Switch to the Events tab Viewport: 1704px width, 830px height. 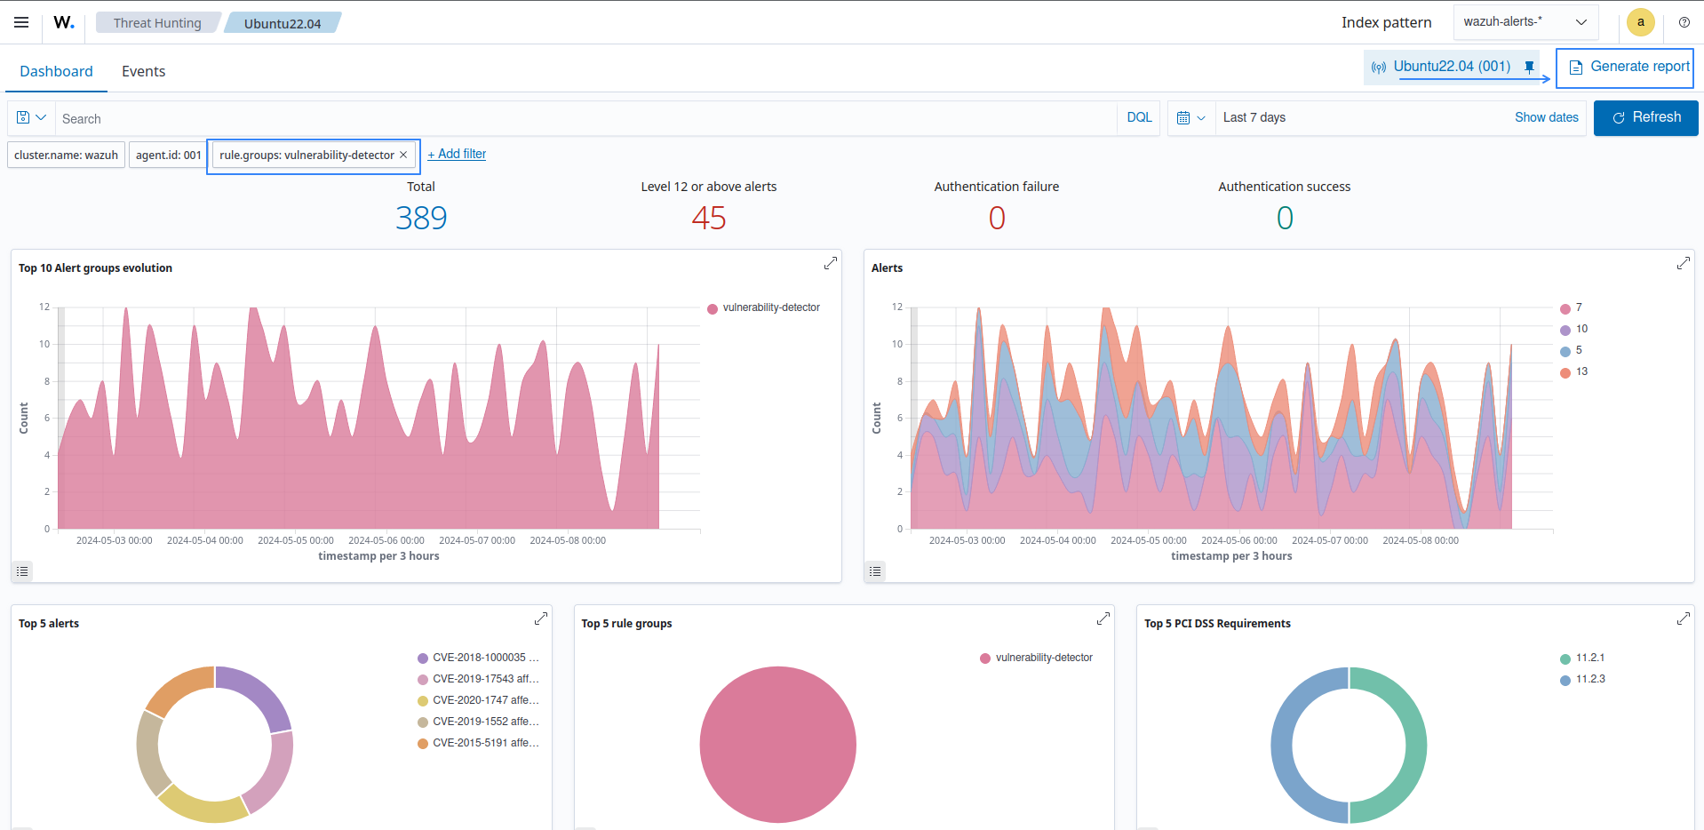143,71
